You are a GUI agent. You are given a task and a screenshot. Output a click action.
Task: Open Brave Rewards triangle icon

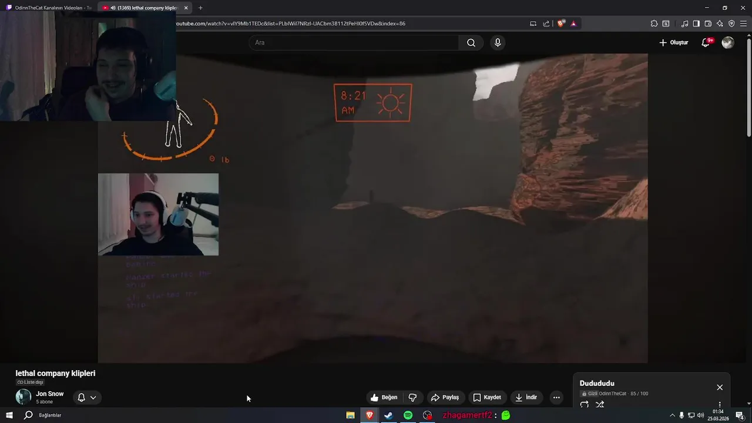tap(573, 23)
